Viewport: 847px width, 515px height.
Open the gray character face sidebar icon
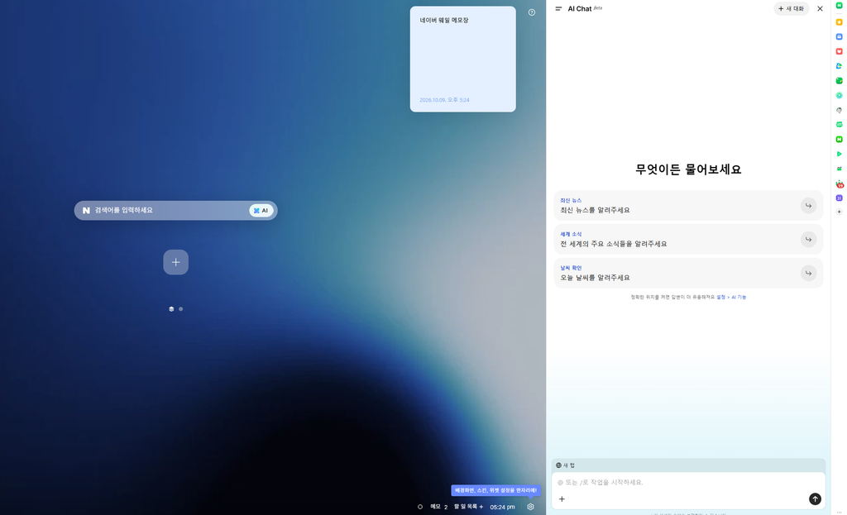[839, 110]
